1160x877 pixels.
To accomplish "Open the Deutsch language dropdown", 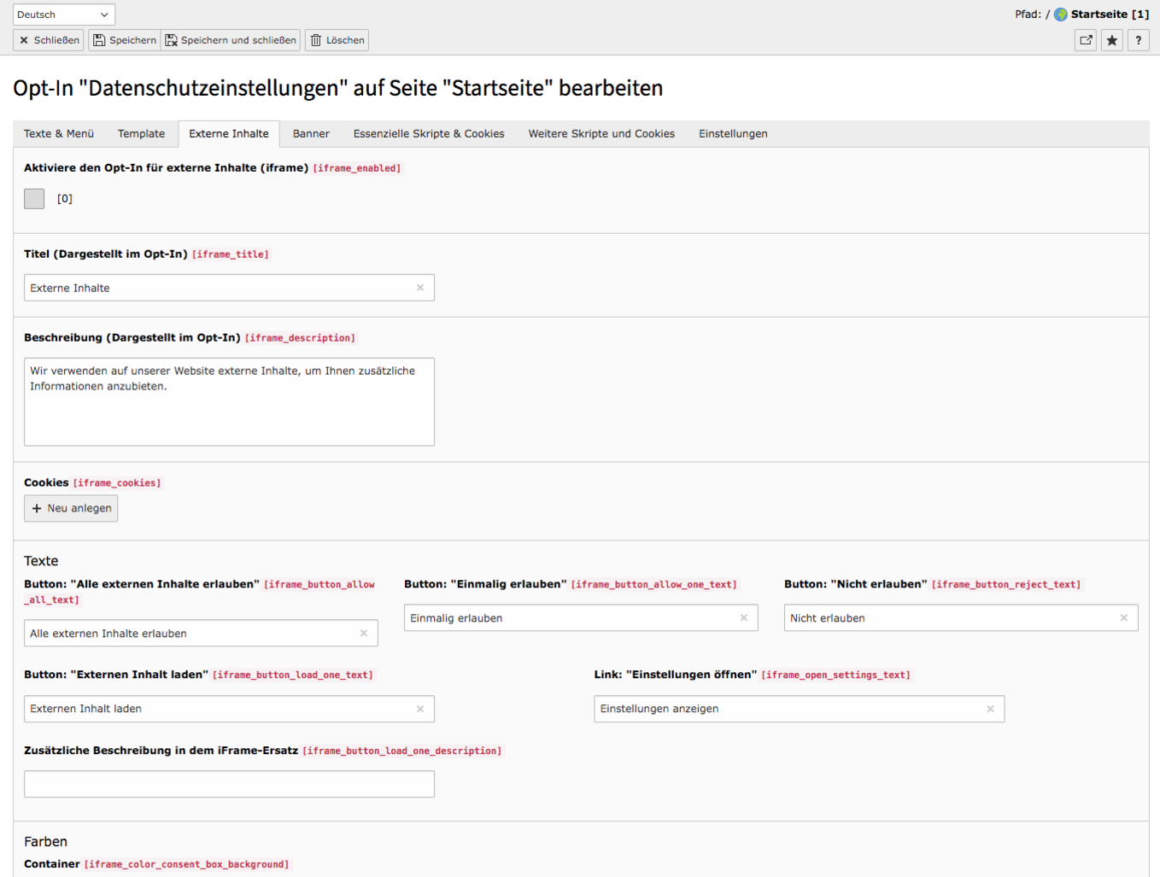I will coord(63,14).
